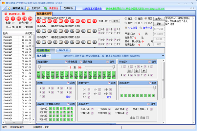Click the filter panel scroll-up arrow
The image size is (197, 131).
(163, 61)
